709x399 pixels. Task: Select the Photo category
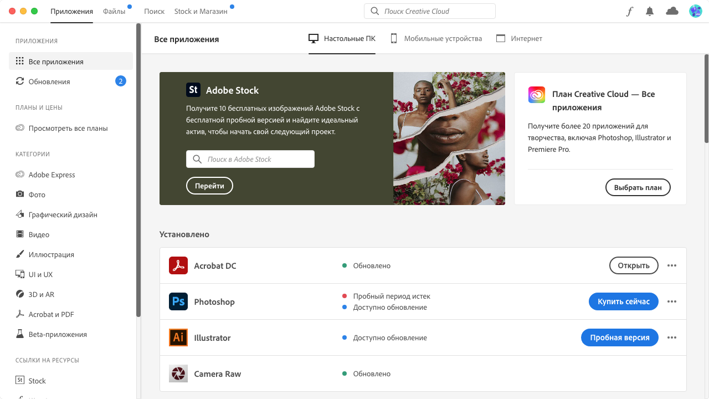pyautogui.click(x=71, y=195)
